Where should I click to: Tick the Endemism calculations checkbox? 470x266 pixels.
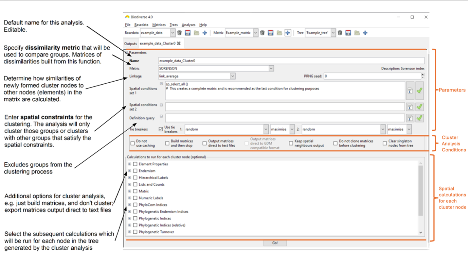pos(135,171)
